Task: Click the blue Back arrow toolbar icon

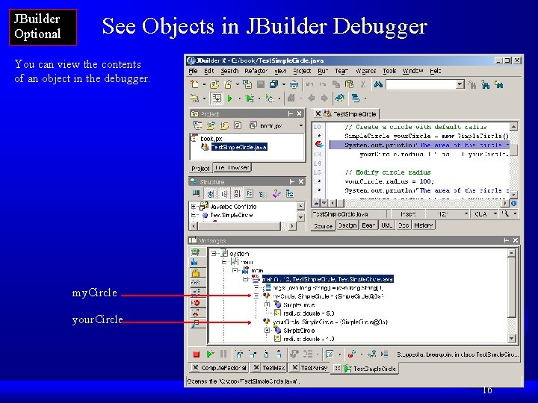Action: [x=311, y=99]
